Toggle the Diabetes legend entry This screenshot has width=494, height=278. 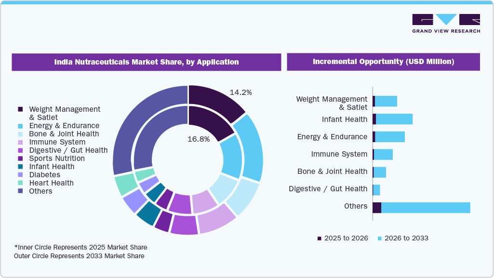(20, 174)
